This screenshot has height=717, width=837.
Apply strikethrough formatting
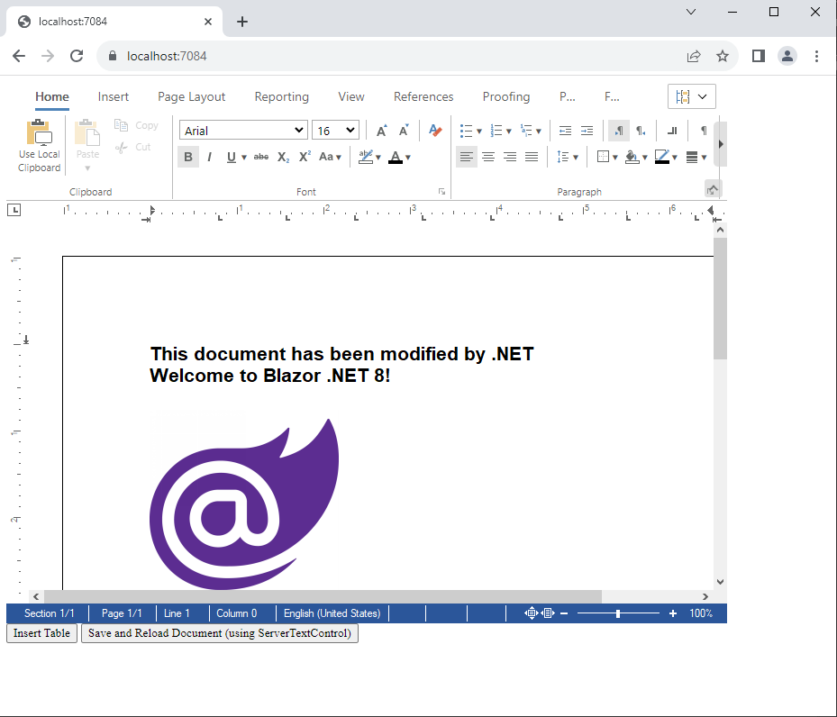click(x=261, y=157)
